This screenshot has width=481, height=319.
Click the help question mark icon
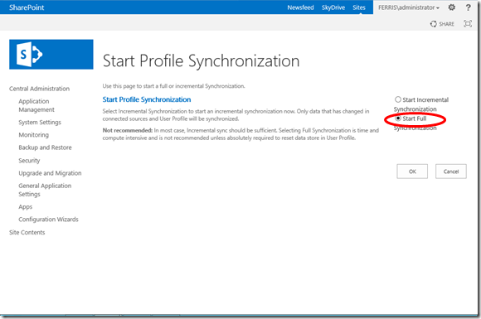click(468, 7)
